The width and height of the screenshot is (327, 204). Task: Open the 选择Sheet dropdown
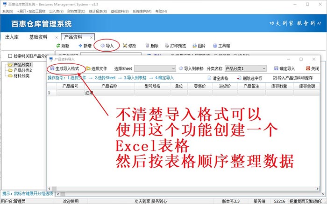pos(155,68)
